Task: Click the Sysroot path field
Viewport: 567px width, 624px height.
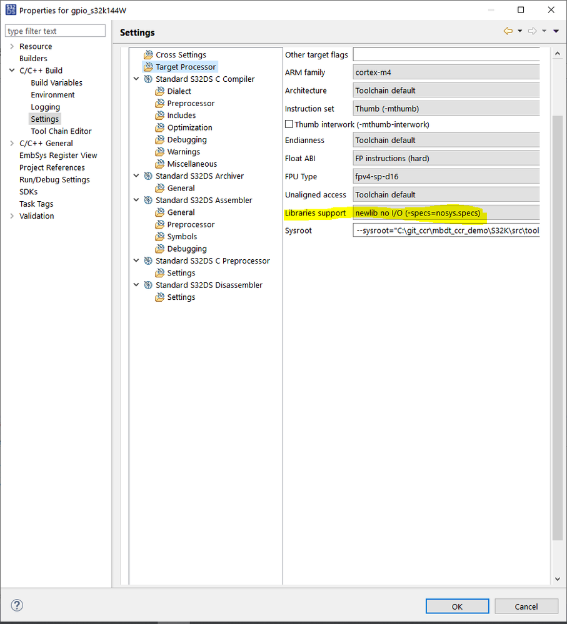Action: 446,230
